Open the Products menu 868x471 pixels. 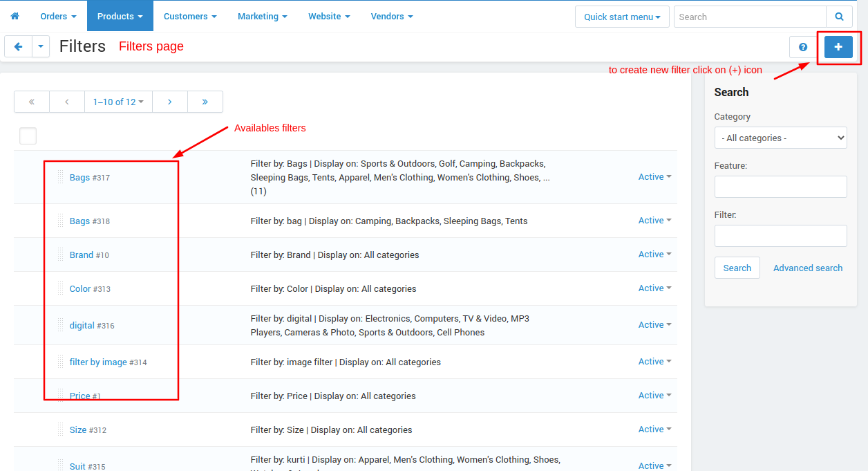click(120, 16)
